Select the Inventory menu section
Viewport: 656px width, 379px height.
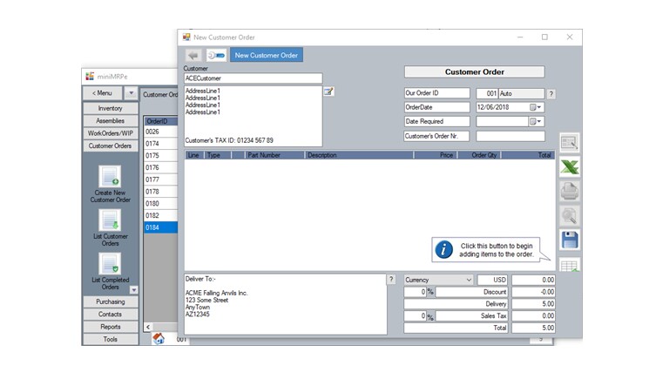coord(111,108)
